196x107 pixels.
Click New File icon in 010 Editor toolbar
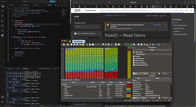point(64,45)
